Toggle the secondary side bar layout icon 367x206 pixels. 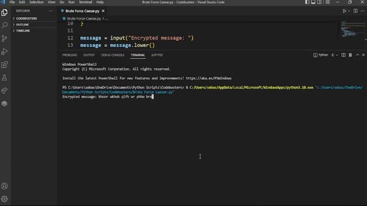[x=319, y=2]
